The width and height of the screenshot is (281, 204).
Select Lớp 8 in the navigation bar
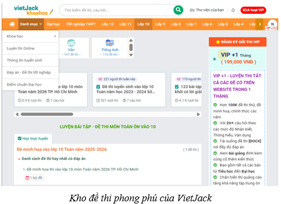click(x=176, y=24)
